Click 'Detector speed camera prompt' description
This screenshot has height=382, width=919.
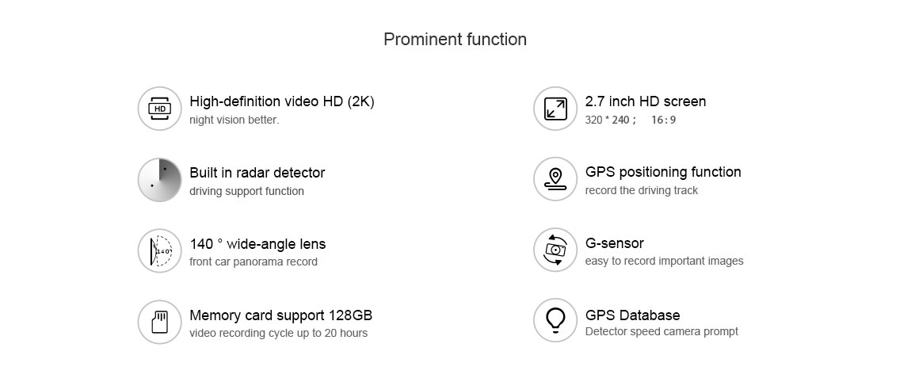click(662, 331)
